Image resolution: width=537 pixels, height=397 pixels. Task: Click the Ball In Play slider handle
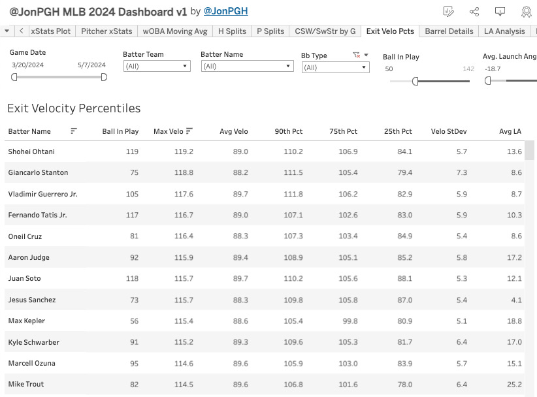pyautogui.click(x=415, y=81)
